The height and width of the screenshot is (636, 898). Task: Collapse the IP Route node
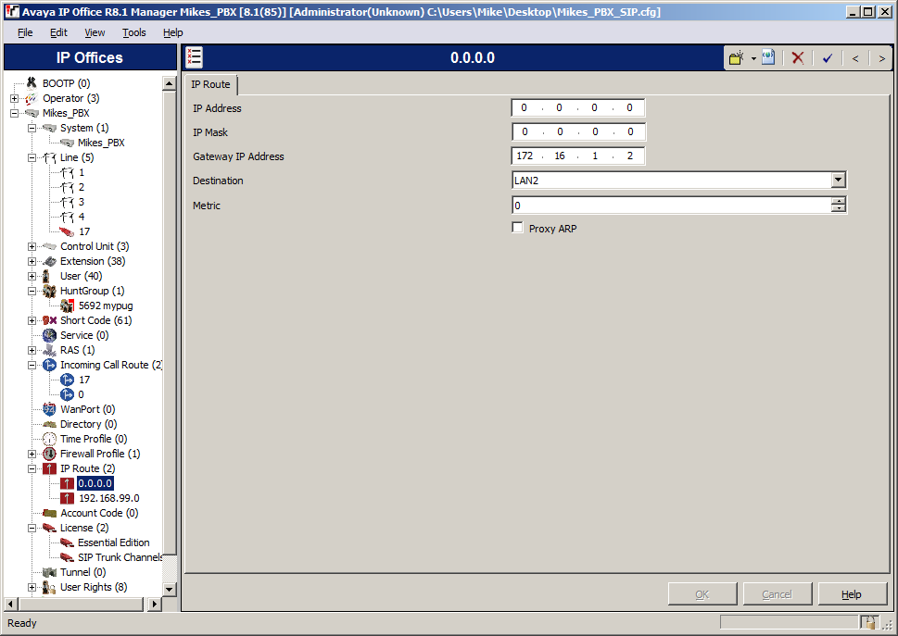tap(32, 468)
